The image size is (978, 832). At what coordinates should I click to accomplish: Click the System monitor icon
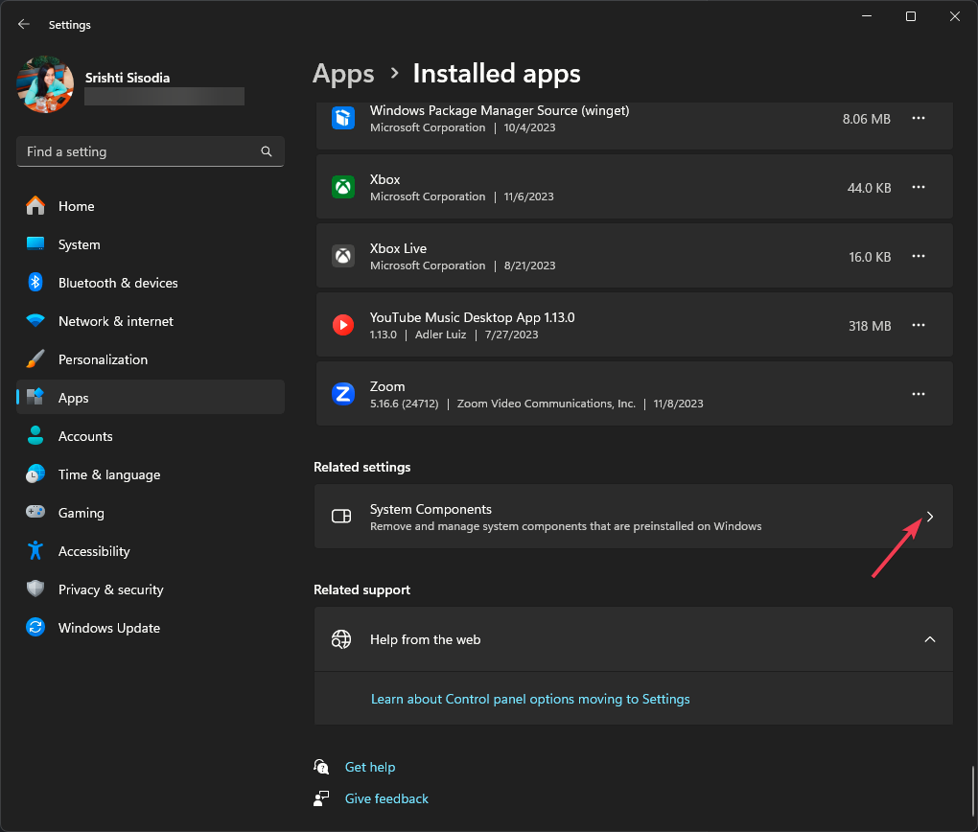(x=35, y=243)
